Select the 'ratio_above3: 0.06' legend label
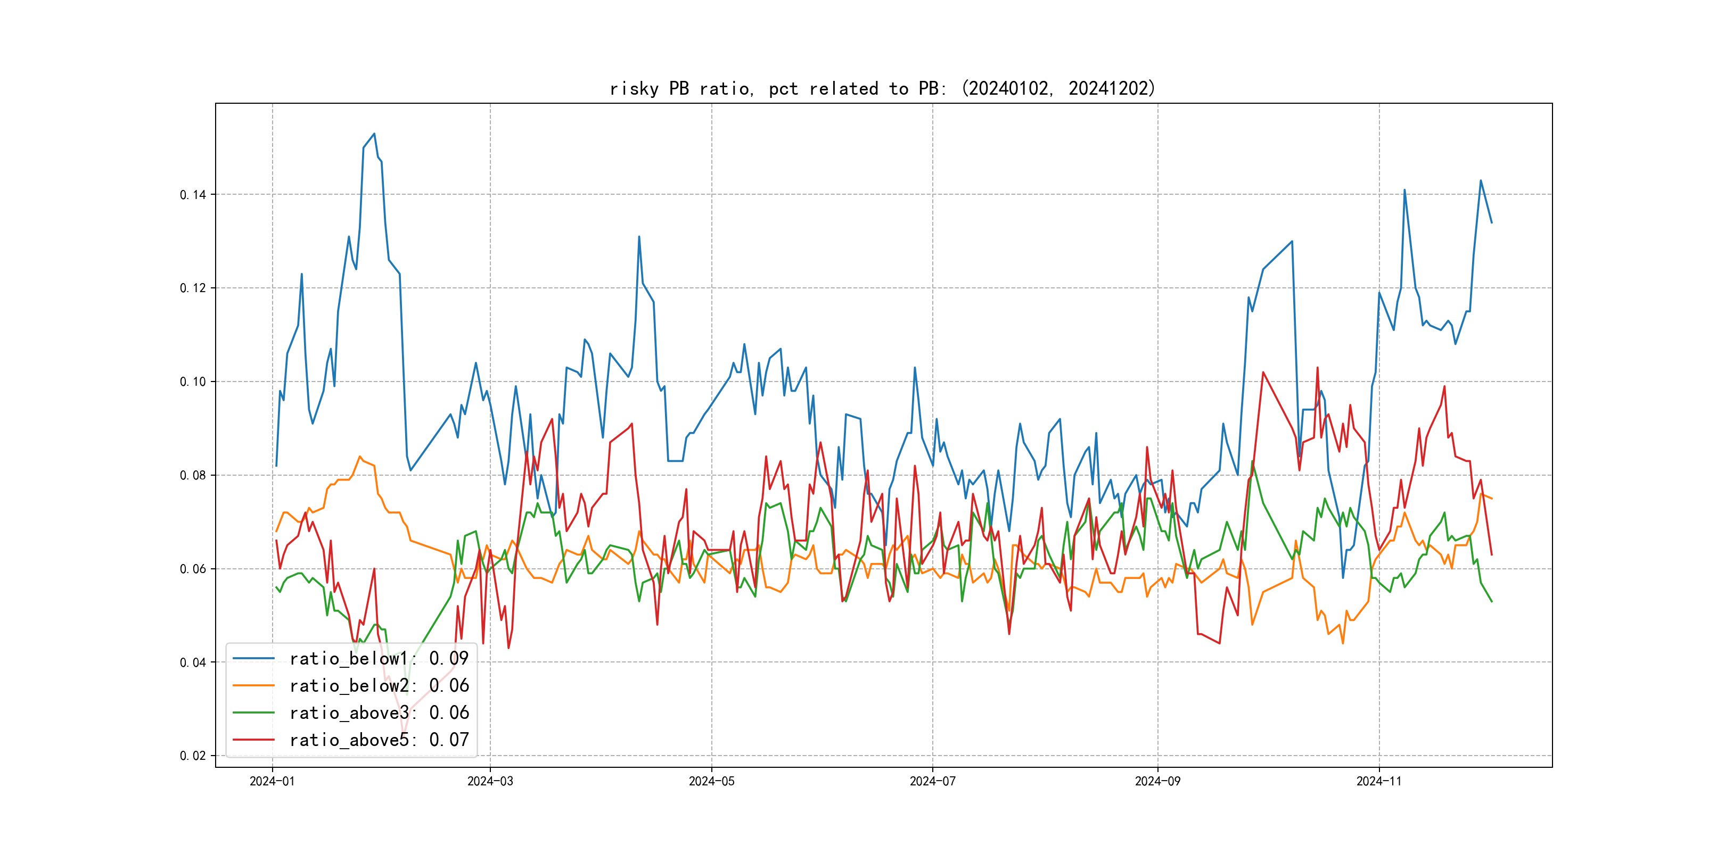Viewport: 1725px width, 862px height. tap(379, 713)
